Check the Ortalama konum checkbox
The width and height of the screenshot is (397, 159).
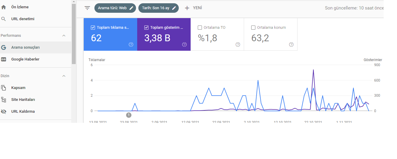[253, 28]
